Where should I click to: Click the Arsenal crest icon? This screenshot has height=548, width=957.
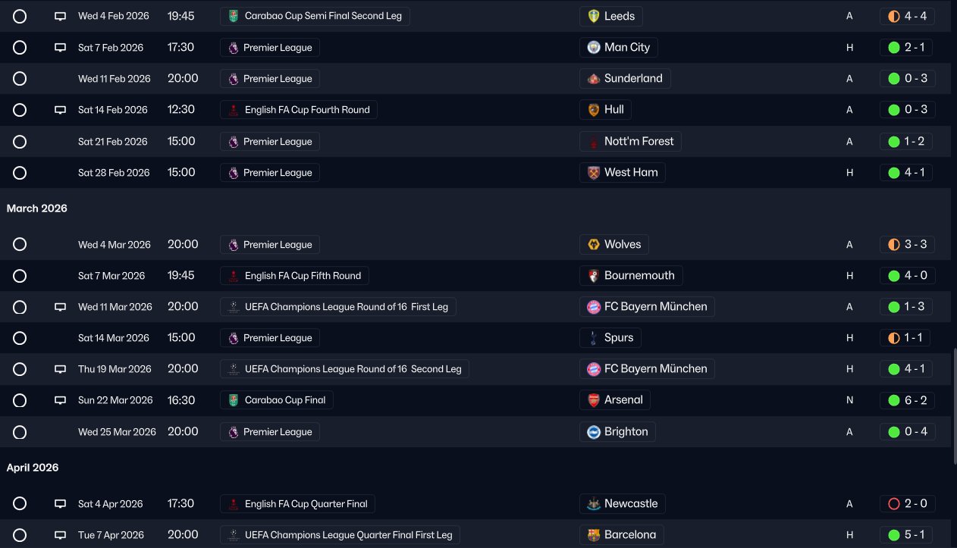click(x=594, y=400)
